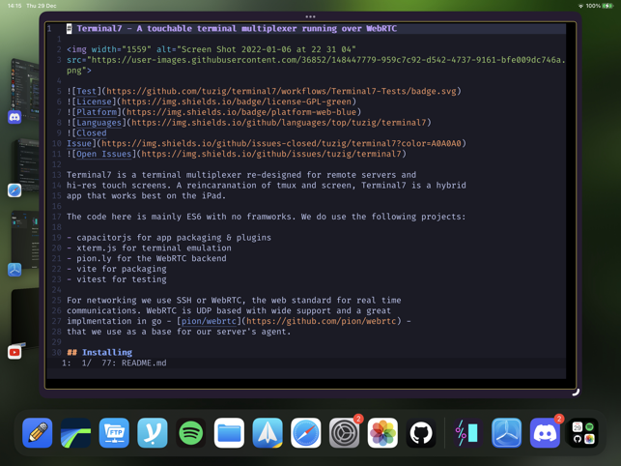Tap Discord icon in Stage Manager strip
Screen dimensions: 621x466
point(14,117)
